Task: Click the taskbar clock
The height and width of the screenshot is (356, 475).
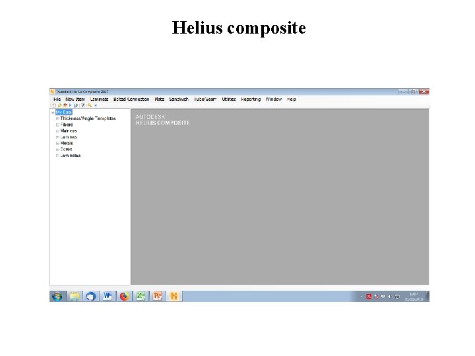Action: tap(414, 297)
